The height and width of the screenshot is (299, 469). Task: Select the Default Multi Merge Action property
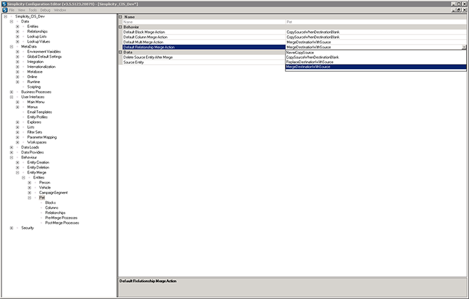[204, 42]
